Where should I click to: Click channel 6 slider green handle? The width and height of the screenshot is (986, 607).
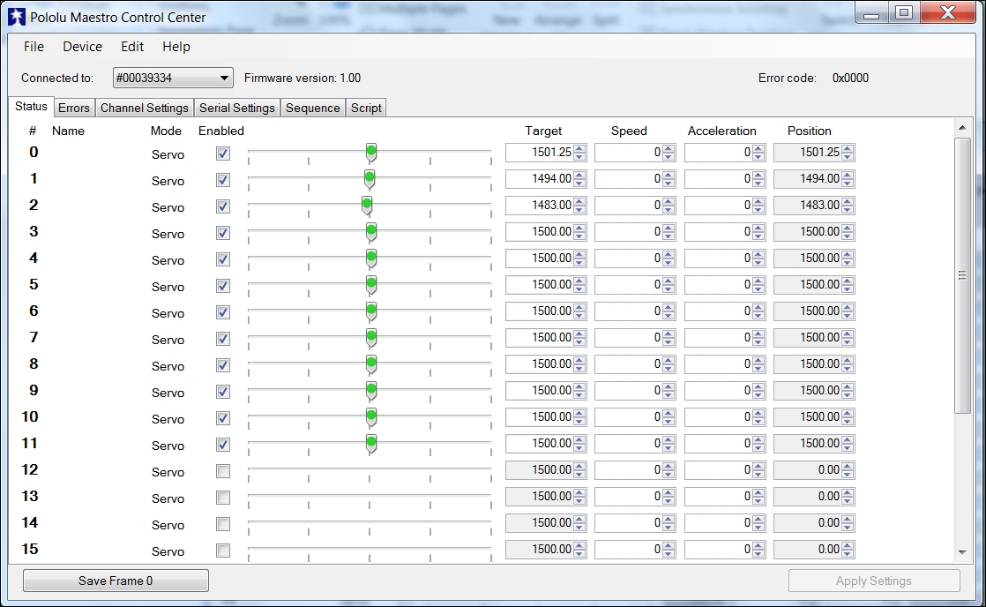click(x=371, y=311)
